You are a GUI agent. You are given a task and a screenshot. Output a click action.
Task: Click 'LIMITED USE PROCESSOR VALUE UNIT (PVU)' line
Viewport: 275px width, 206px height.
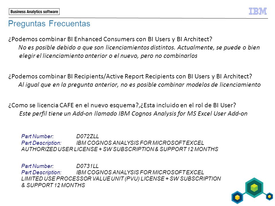coord(121,179)
